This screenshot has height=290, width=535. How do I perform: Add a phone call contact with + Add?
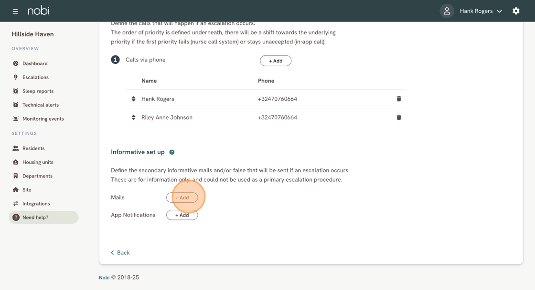pos(276,61)
